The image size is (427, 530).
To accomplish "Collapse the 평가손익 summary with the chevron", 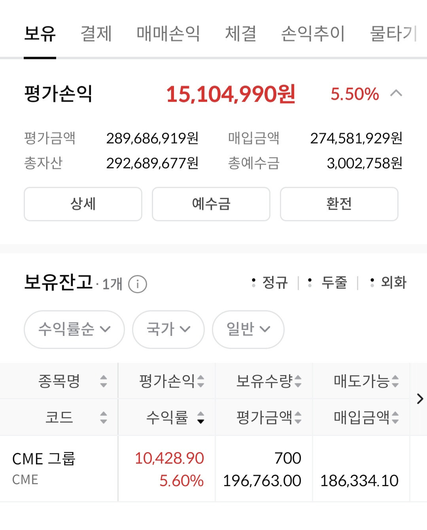I will point(396,94).
